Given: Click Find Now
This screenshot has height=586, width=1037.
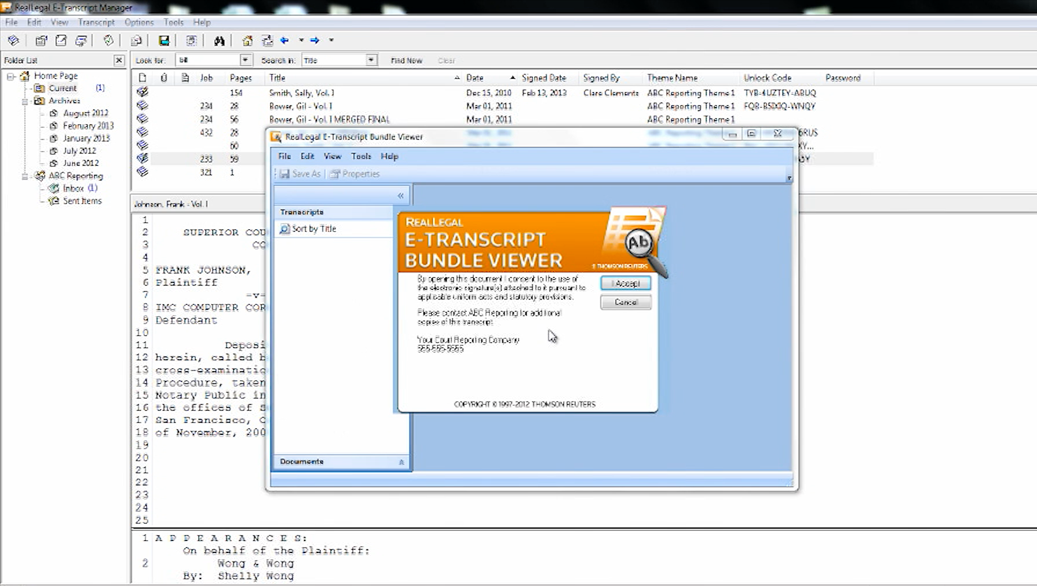Looking at the screenshot, I should (406, 60).
